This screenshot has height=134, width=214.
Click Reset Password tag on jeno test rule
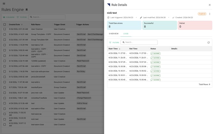[83, 93]
